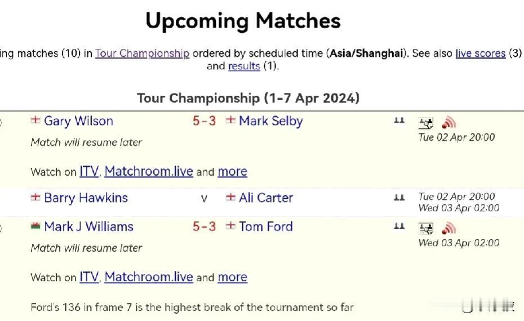Open the results link
524x321 pixels.
[244, 66]
